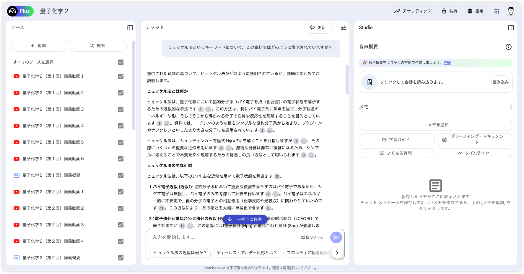The image size is (524, 274).
Task: Uncheck 量子化学2（第1回）講義動画2
Action: coord(121,93)
